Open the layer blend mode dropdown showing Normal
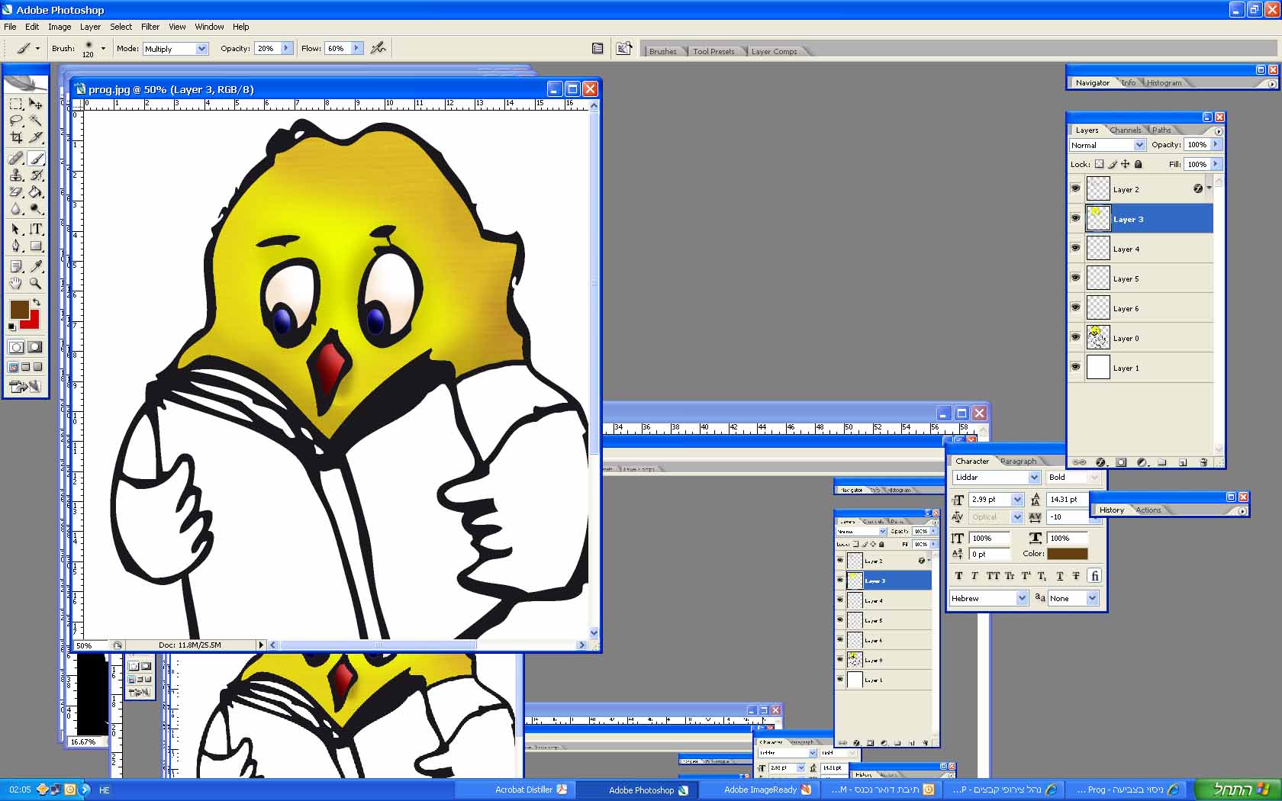Image resolution: width=1282 pixels, height=801 pixels. coord(1107,145)
